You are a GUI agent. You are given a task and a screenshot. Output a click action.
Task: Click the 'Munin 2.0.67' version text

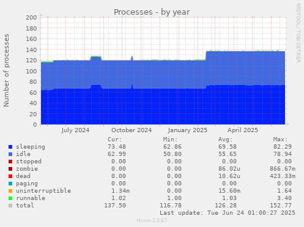[152, 220]
